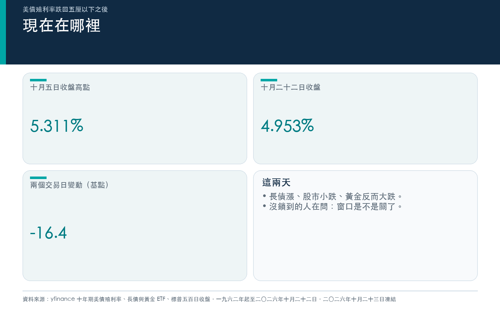
Task: Select the label 十月二十二日收盤
Action: [291, 87]
